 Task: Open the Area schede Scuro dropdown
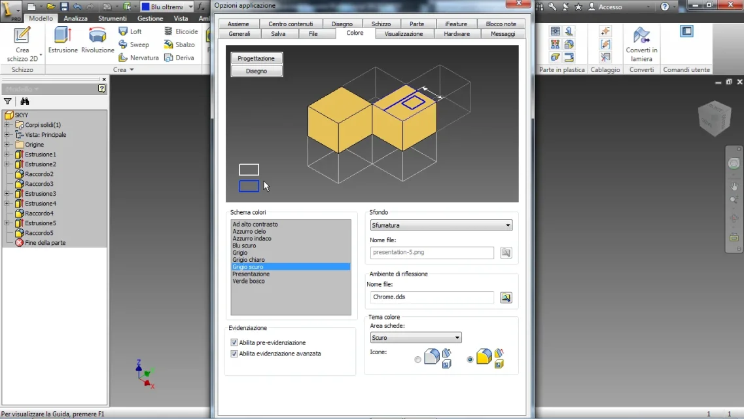[x=416, y=337]
